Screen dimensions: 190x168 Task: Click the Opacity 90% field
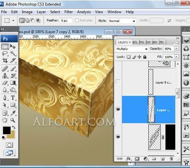point(168,49)
